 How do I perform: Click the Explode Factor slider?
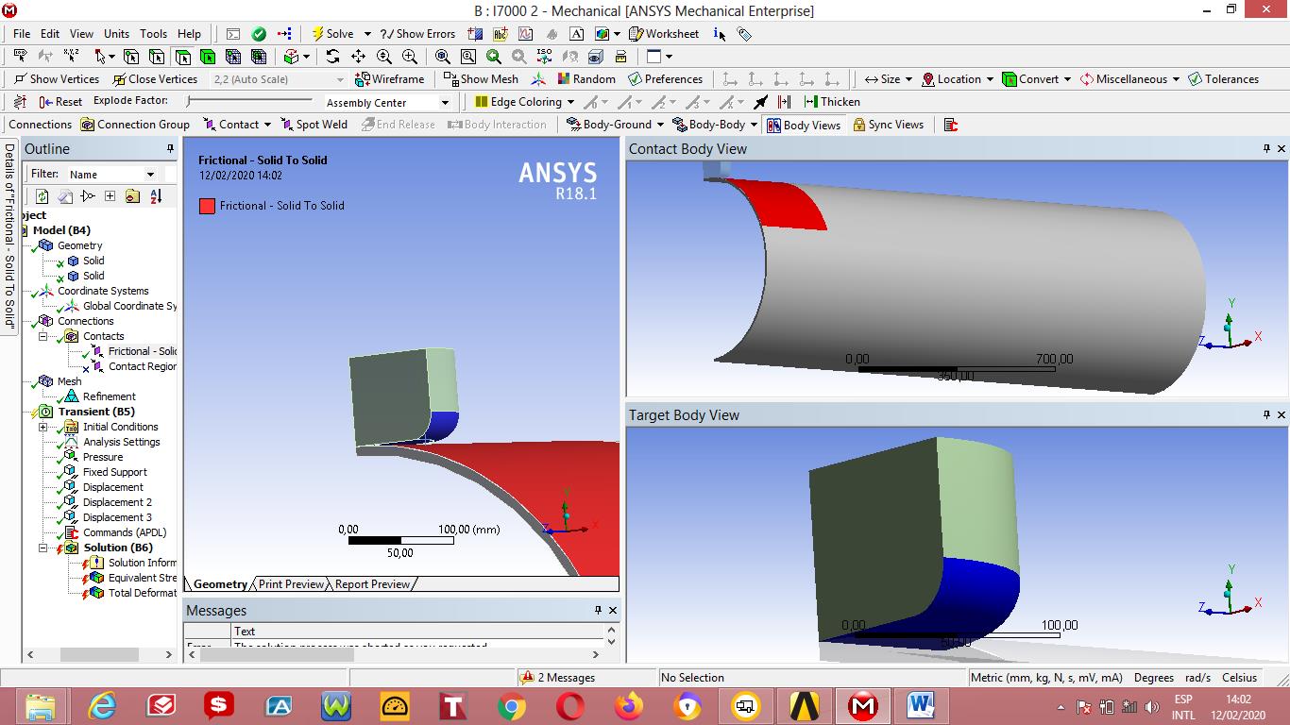[249, 101]
